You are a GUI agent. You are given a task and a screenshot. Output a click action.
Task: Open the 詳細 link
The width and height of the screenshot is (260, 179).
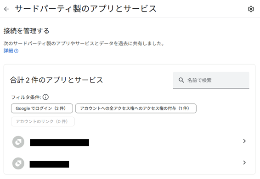tap(8, 51)
